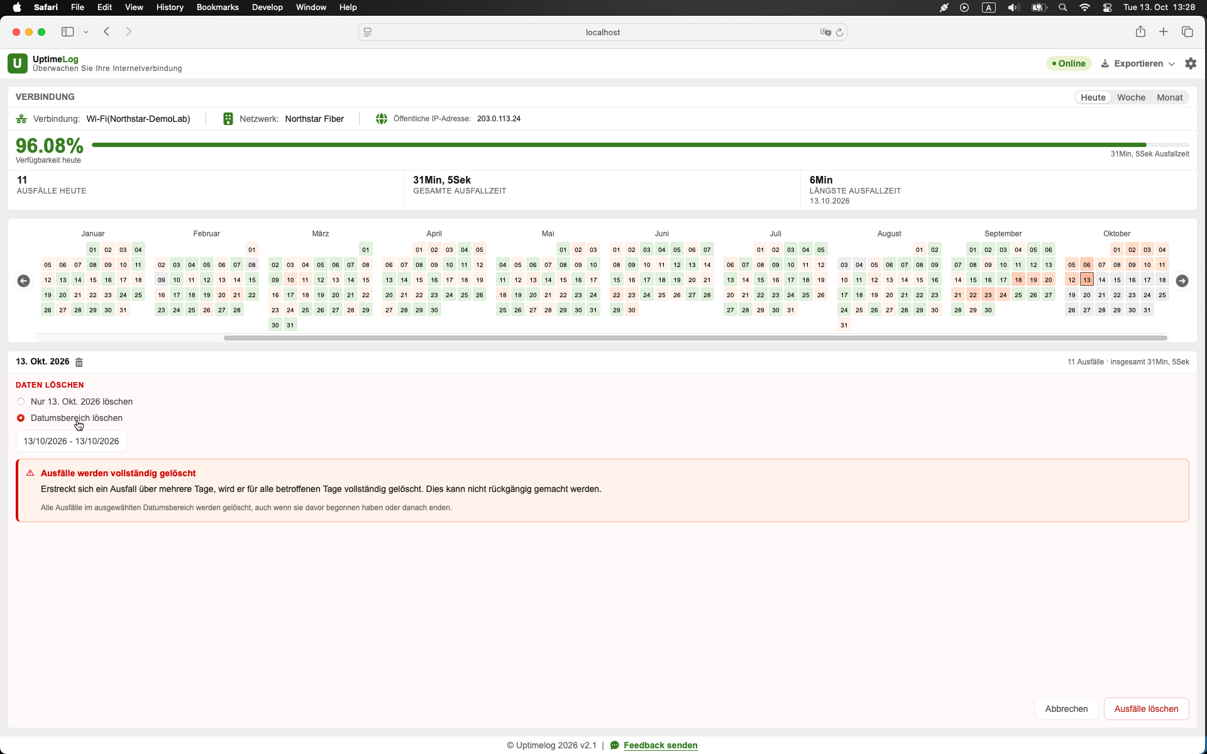Open the Bookmarks menu
1207x754 pixels.
(218, 8)
